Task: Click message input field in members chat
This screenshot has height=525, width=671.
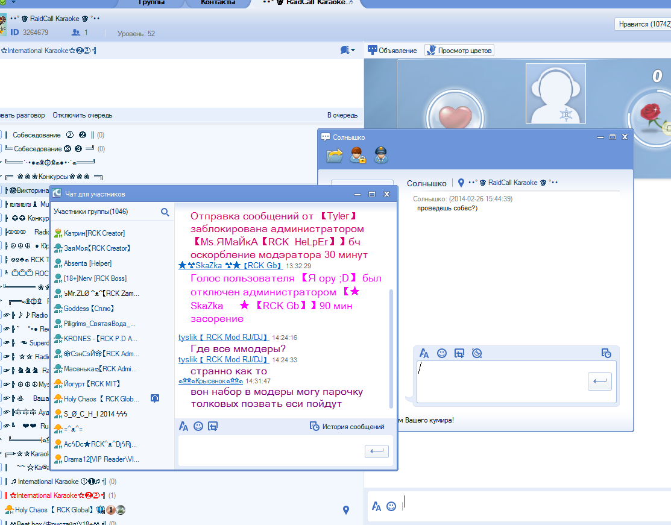Action: click(x=271, y=451)
